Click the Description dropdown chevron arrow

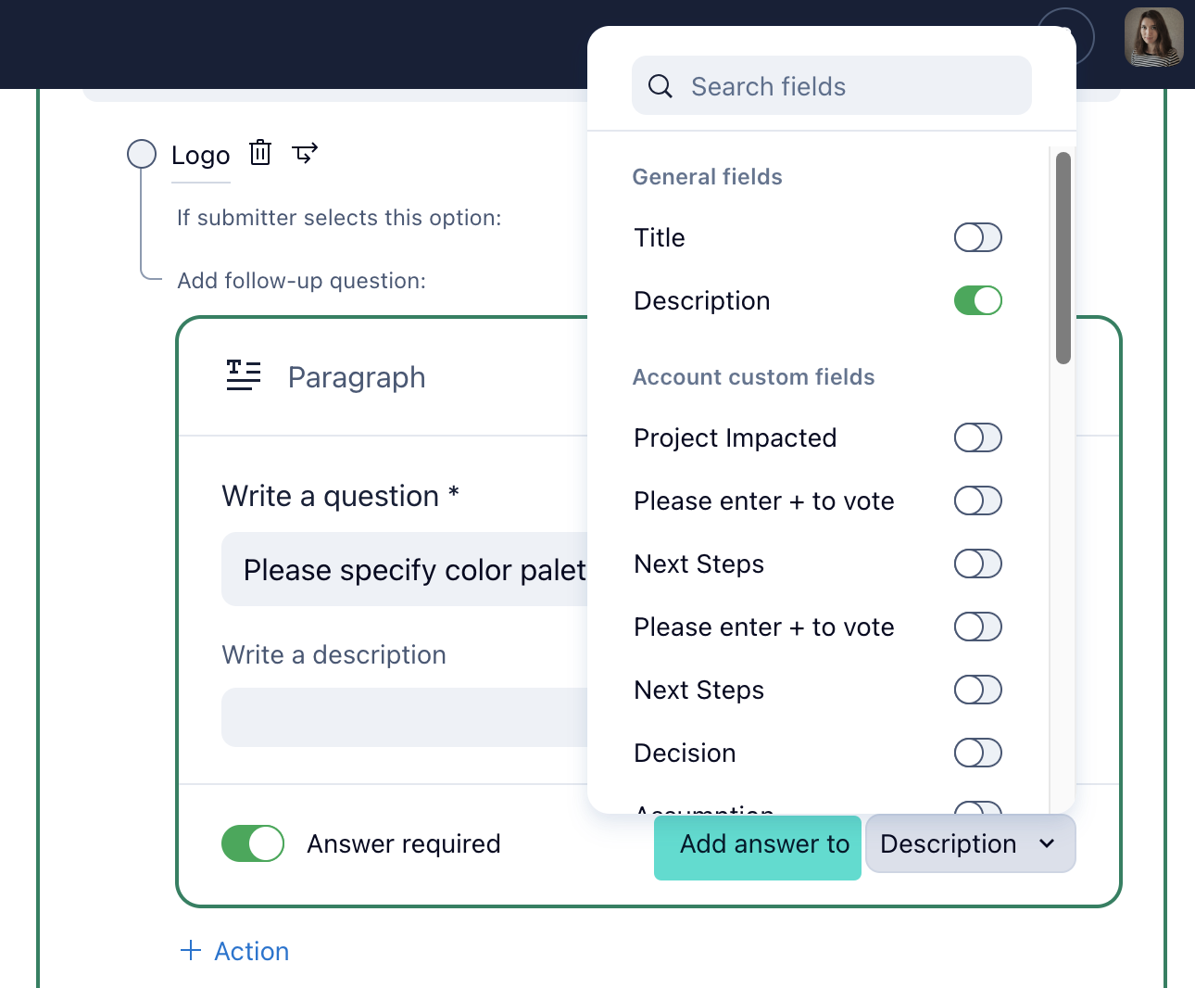coord(1047,843)
